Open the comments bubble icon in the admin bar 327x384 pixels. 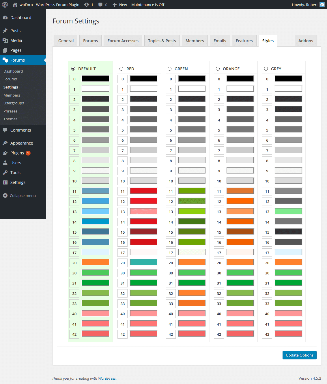(100, 5)
